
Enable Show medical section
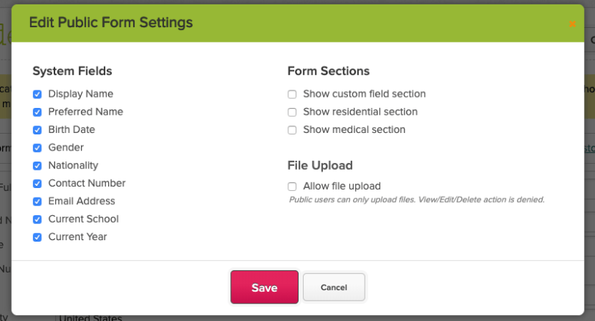tap(292, 130)
